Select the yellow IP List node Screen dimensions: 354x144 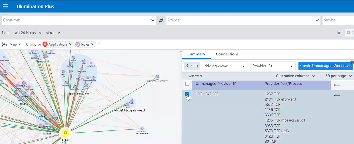(x=65, y=133)
